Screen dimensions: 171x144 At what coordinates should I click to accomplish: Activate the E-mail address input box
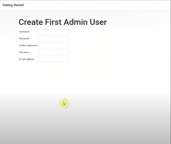54,59
